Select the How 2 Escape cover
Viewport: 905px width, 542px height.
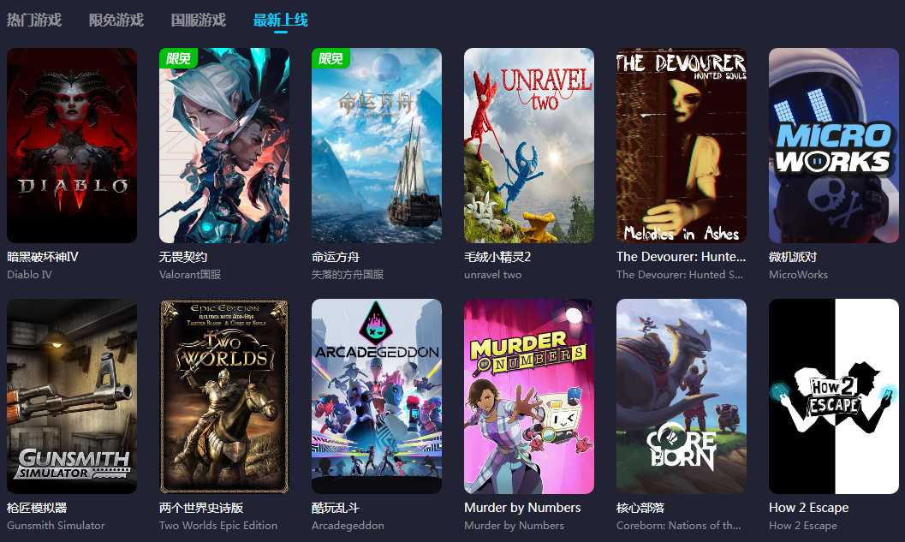point(834,396)
